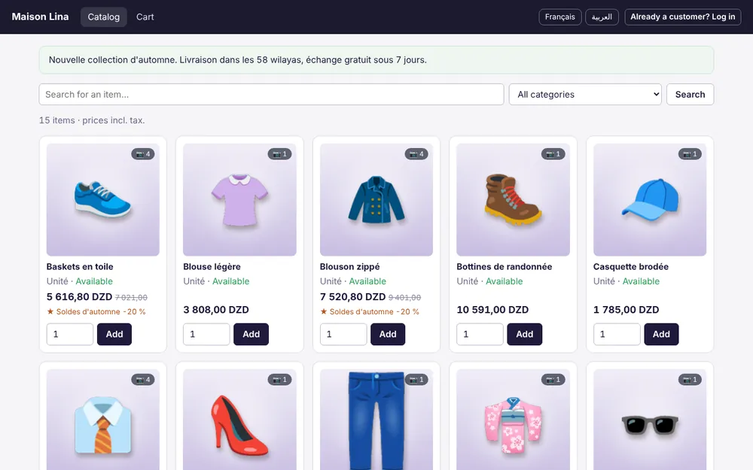Click the price 1 785,00 DZD
This screenshot has width=753, height=470.
point(626,310)
